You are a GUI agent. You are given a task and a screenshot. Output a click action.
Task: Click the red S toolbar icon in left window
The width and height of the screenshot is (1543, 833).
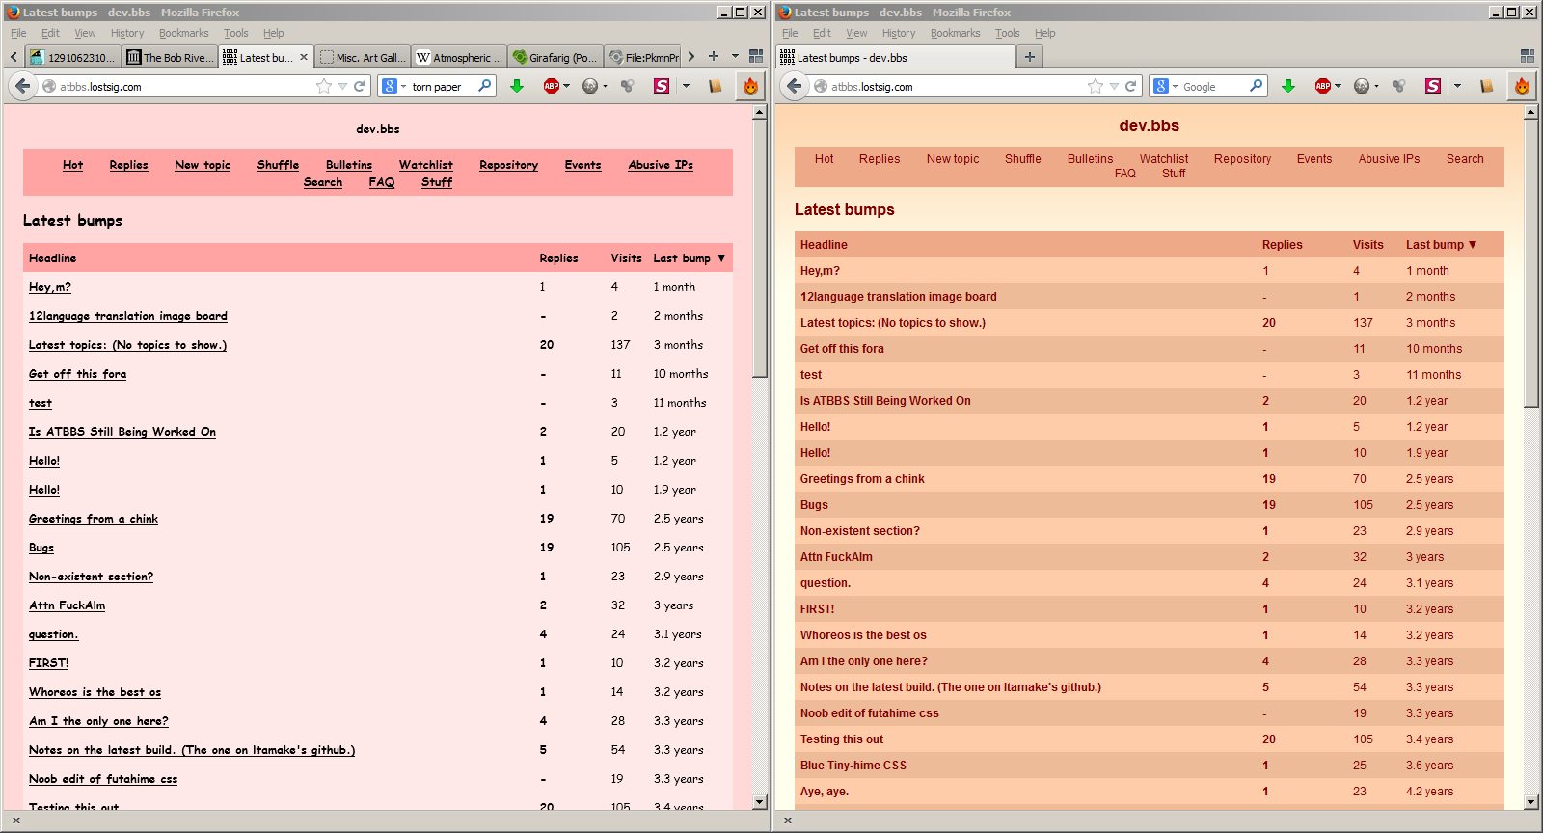[x=662, y=86]
